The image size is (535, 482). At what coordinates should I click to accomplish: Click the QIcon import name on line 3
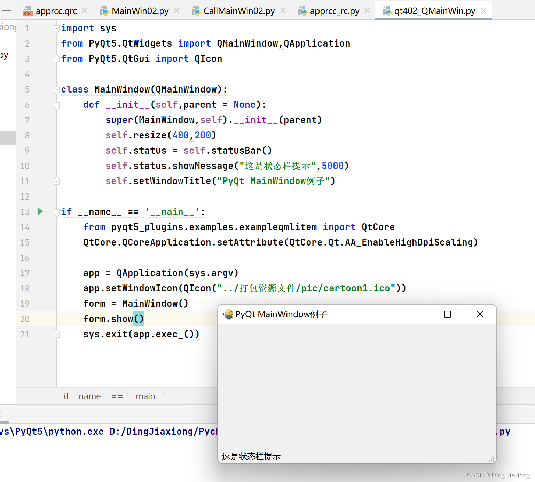(209, 59)
